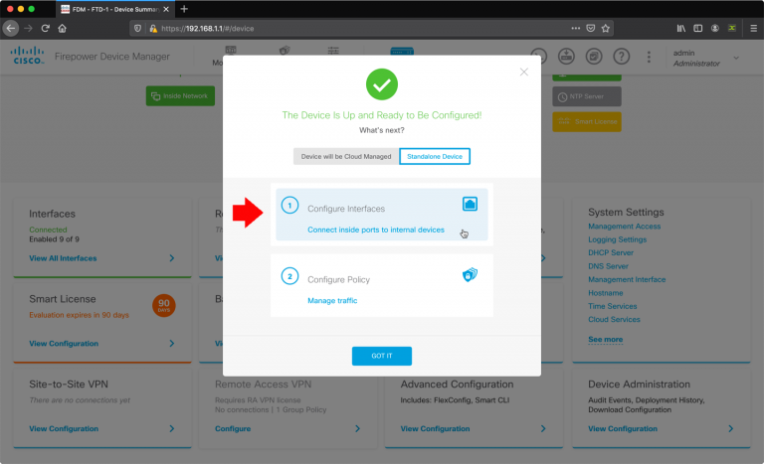Screen dimensions: 764x464
Task: Open View All Interfaces link
Action: point(63,258)
